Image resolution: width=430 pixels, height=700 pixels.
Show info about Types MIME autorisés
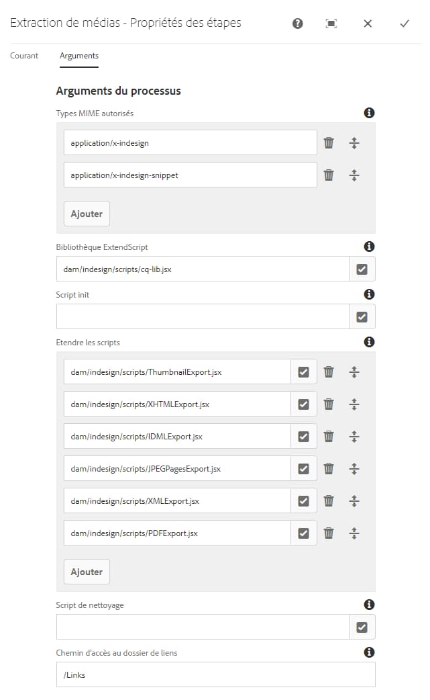coord(368,113)
